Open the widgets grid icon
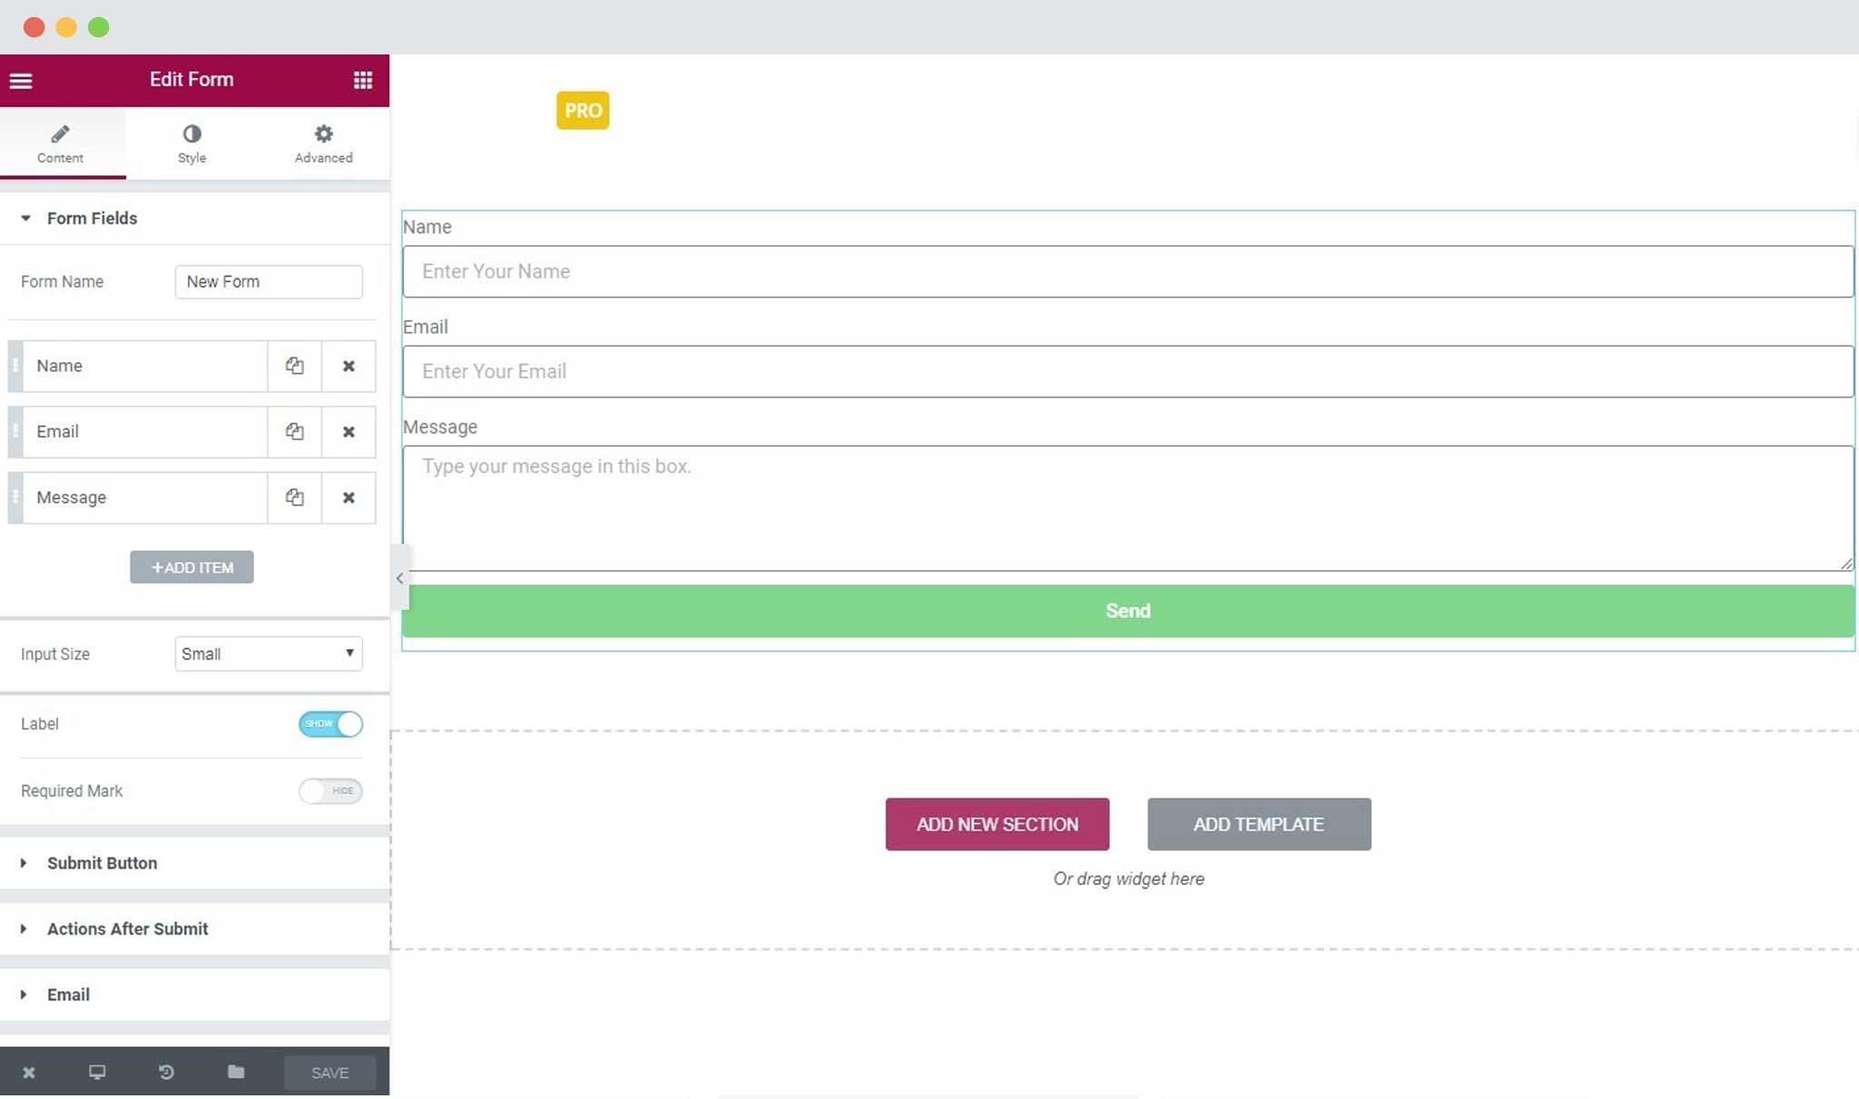This screenshot has height=1099, width=1859. 362,81
